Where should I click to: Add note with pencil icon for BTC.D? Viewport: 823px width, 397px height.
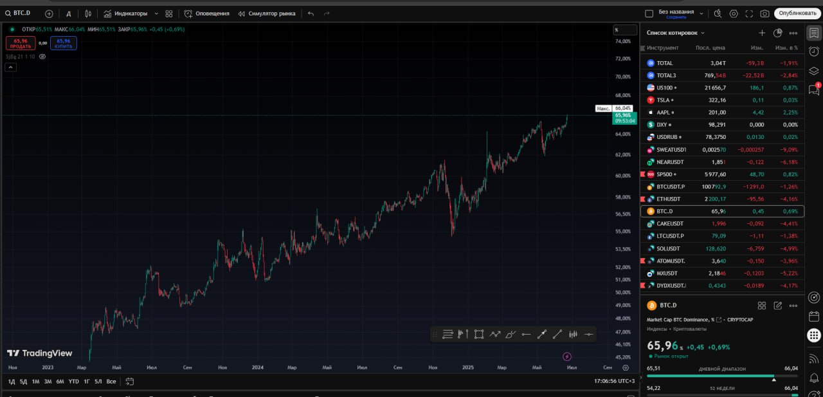pos(778,306)
